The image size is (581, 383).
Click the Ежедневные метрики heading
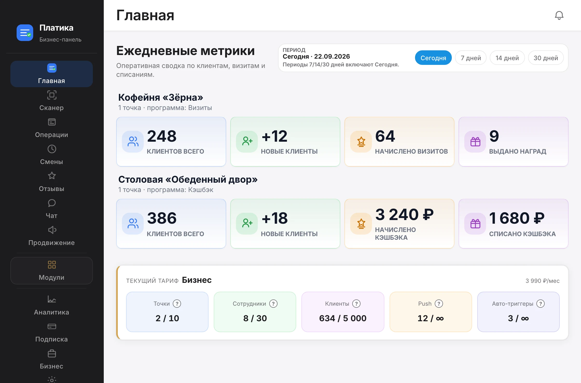(x=185, y=51)
